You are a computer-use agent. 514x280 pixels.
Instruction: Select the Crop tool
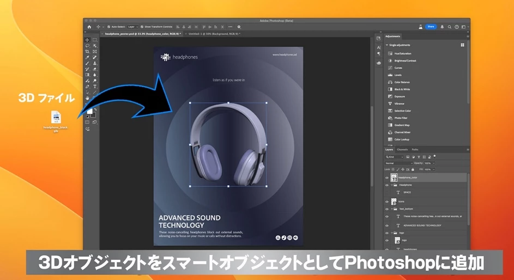click(87, 52)
